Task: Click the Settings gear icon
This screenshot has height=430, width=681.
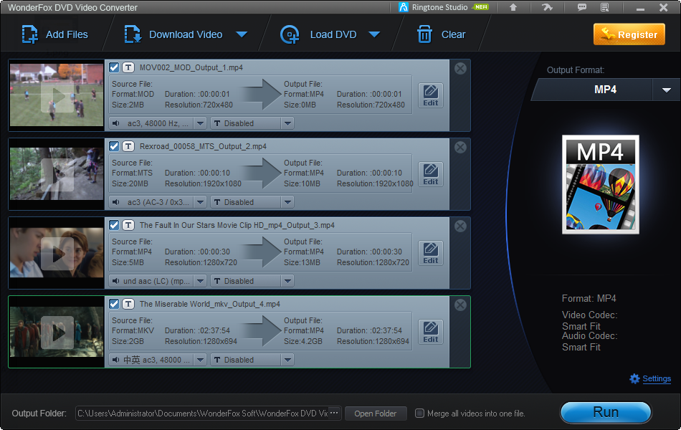Action: 634,378
